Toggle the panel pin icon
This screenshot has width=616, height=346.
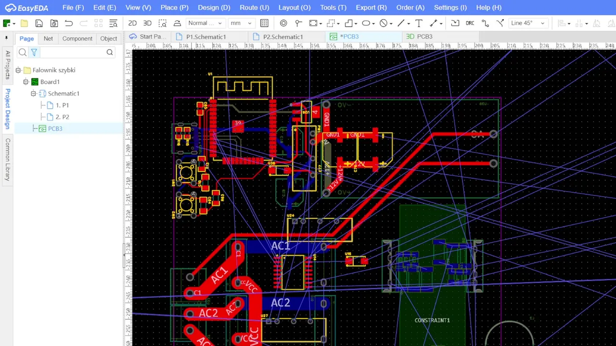point(6,38)
